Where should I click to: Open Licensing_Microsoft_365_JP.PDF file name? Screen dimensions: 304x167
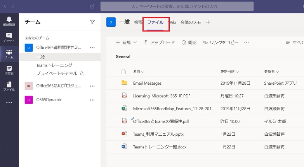[x=162, y=96]
